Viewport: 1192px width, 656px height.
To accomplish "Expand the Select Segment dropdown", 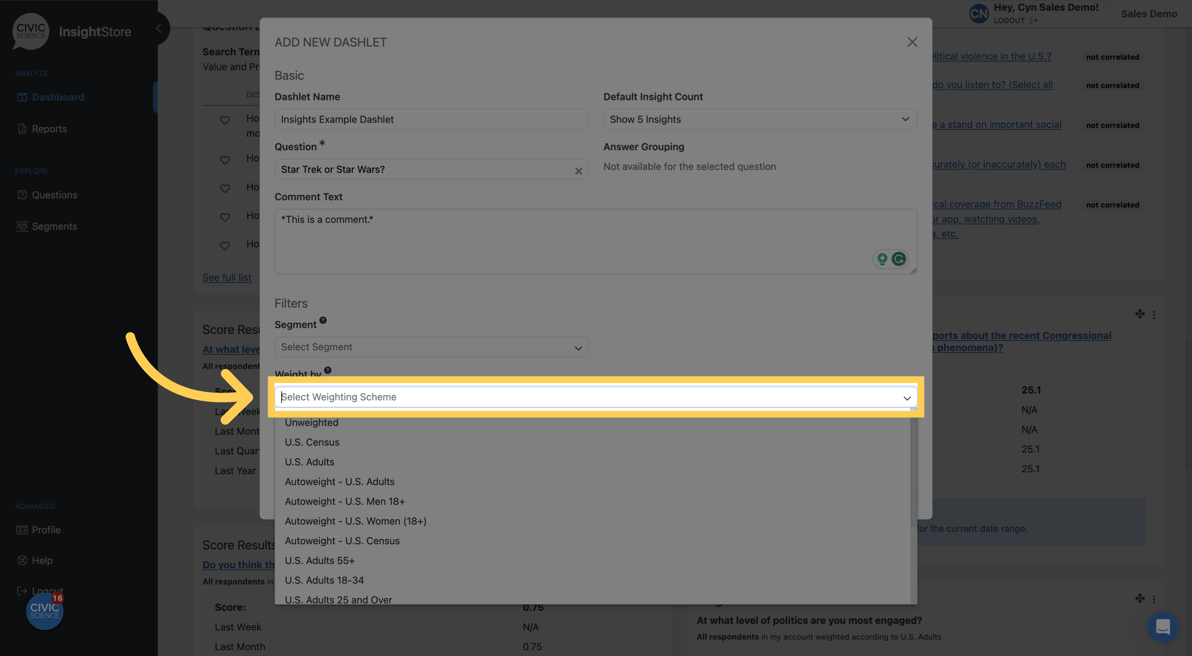I will pos(431,347).
